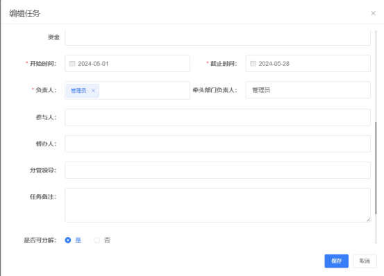
Task: Click the 牵头部门负责人 label
Action: (215, 90)
